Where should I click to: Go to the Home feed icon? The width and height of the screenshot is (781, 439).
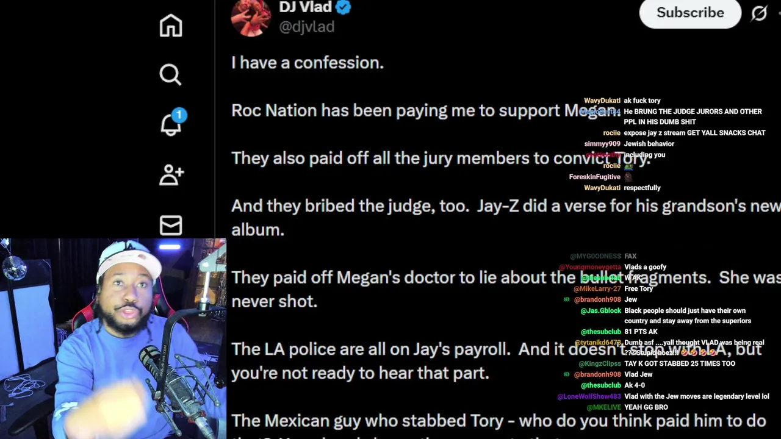coord(171,26)
